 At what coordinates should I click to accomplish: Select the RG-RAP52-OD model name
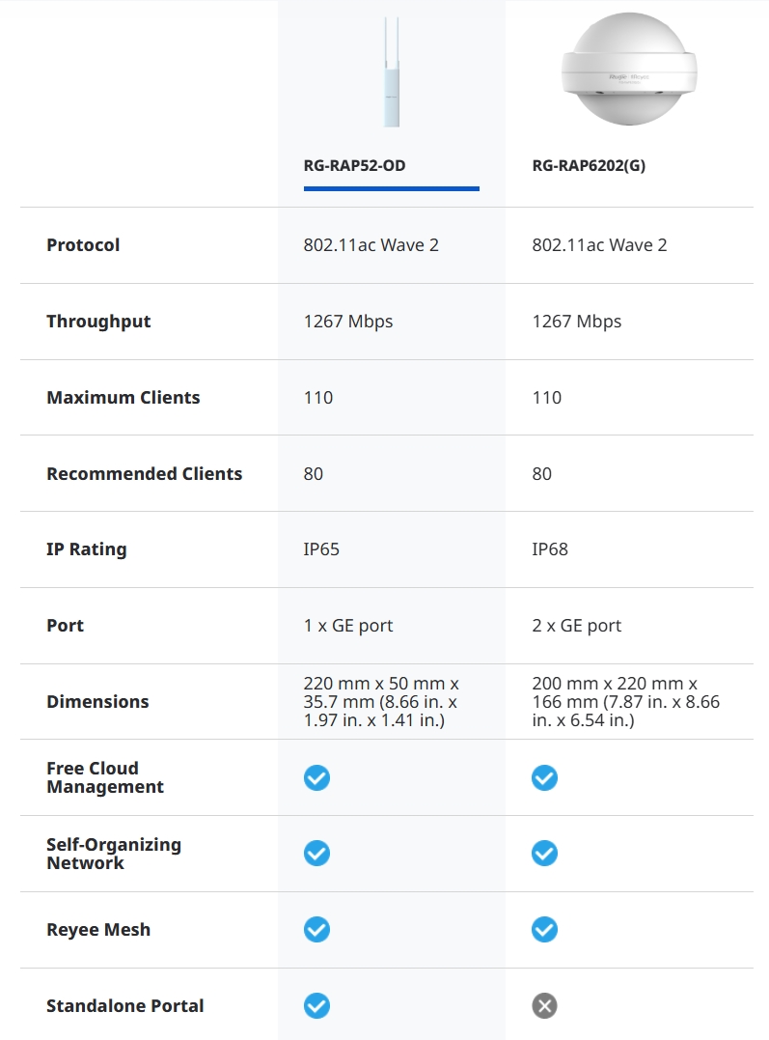point(354,166)
